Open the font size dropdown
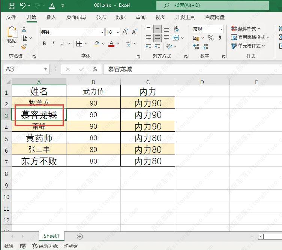The height and width of the screenshot is (250, 282). (118, 32)
